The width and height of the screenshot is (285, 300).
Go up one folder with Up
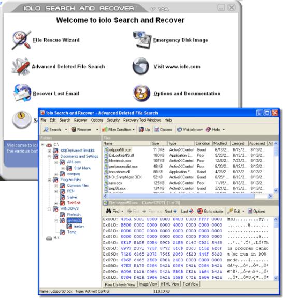tap(145, 130)
